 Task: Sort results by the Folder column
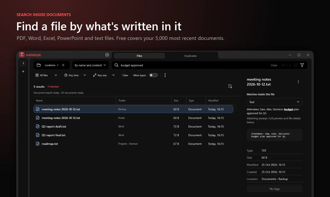143,101
